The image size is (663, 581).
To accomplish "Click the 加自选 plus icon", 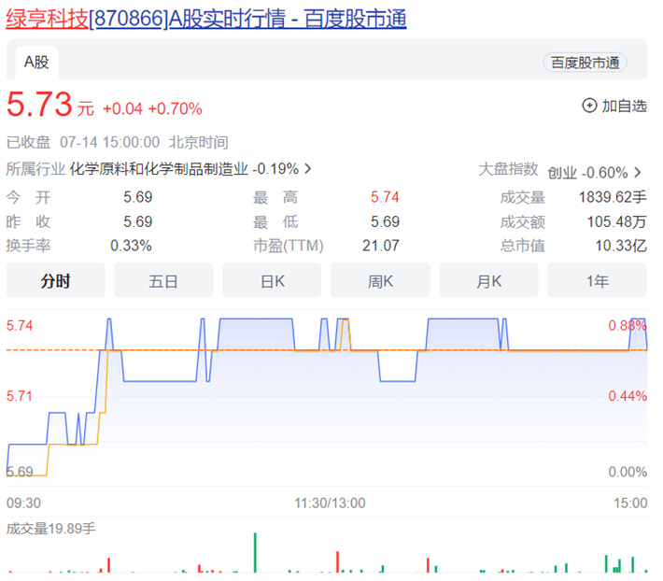I will [x=589, y=106].
